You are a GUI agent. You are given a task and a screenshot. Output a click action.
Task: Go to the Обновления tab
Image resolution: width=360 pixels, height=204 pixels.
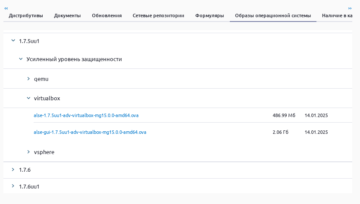106,15
